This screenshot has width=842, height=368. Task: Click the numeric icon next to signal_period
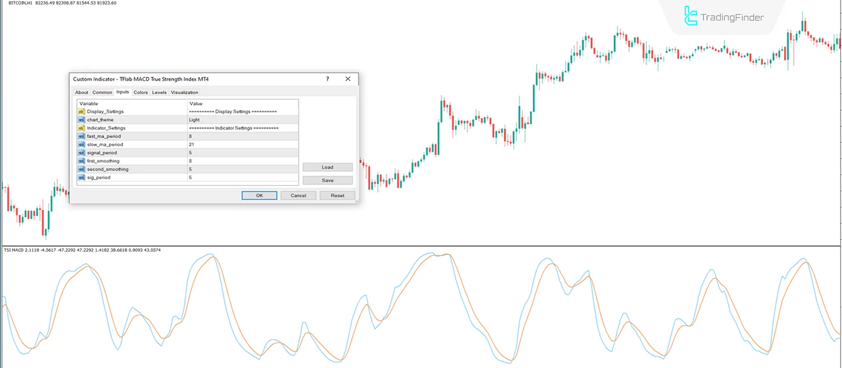(81, 153)
